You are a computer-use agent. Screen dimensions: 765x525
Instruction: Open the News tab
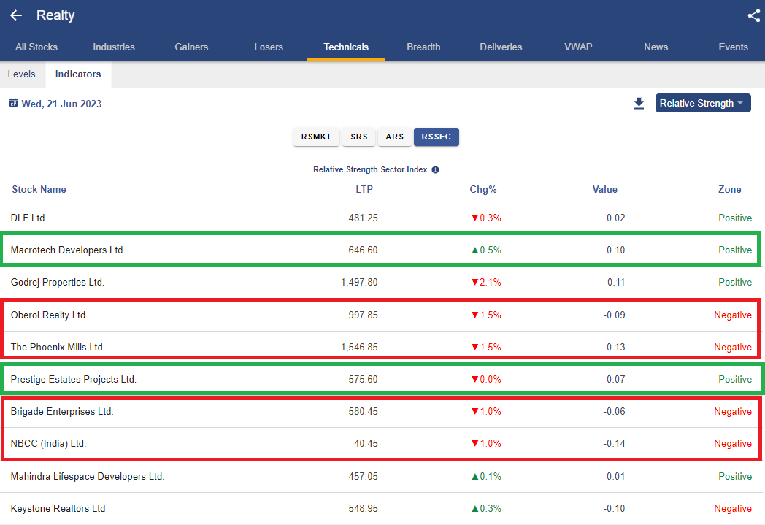coord(656,47)
